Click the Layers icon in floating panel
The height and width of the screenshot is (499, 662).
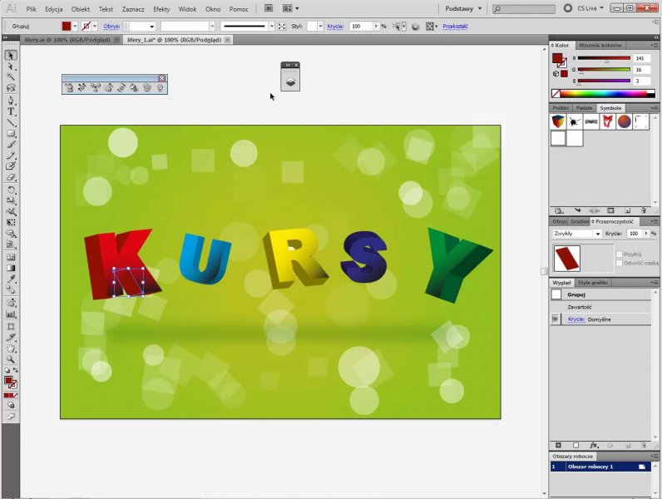[x=289, y=82]
